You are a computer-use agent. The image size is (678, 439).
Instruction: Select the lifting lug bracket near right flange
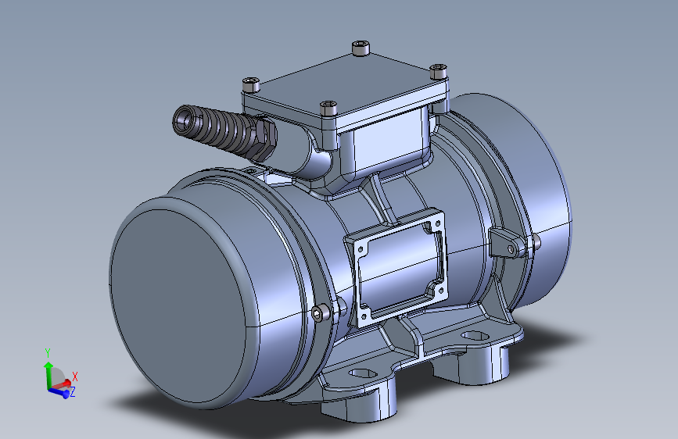[x=507, y=244]
